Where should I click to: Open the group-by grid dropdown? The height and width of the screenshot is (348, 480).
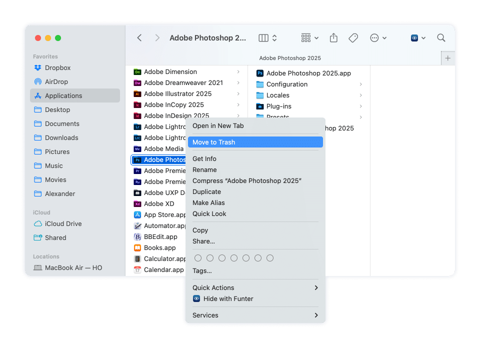click(309, 38)
